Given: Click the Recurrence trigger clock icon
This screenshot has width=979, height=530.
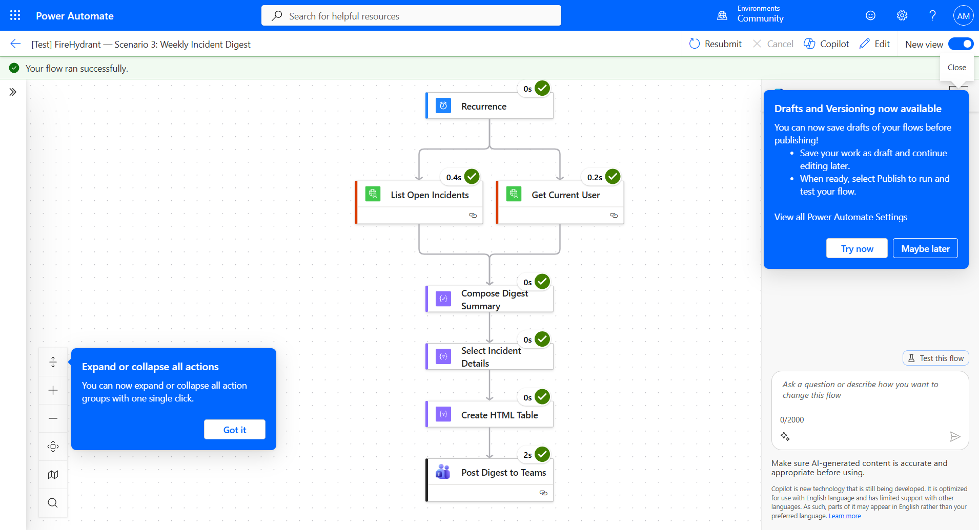Looking at the screenshot, I should coord(443,106).
